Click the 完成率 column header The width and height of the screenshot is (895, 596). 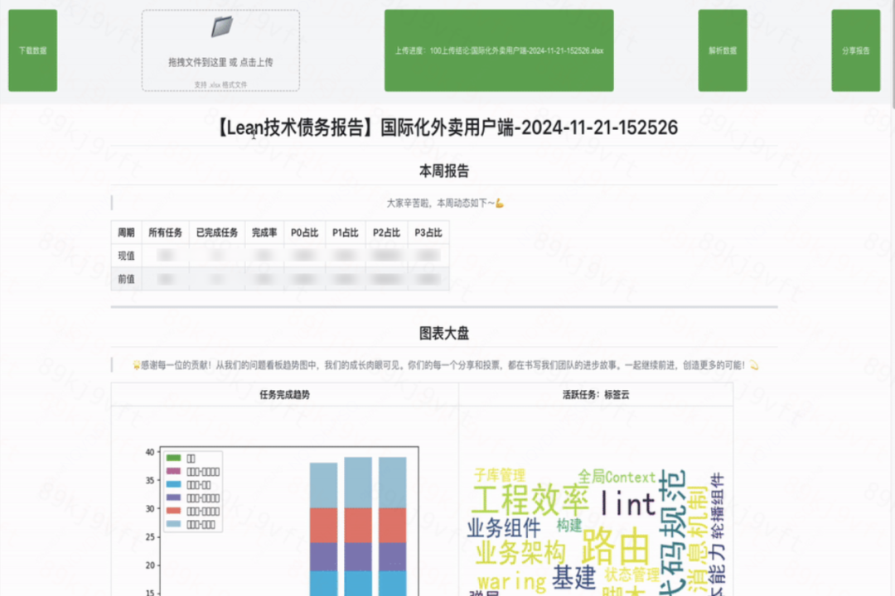point(264,233)
